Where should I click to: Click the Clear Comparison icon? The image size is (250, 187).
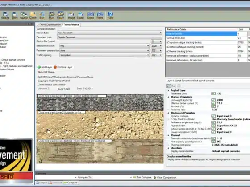pos(155,177)
